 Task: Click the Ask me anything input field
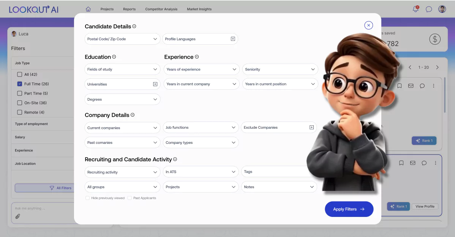[42, 208]
